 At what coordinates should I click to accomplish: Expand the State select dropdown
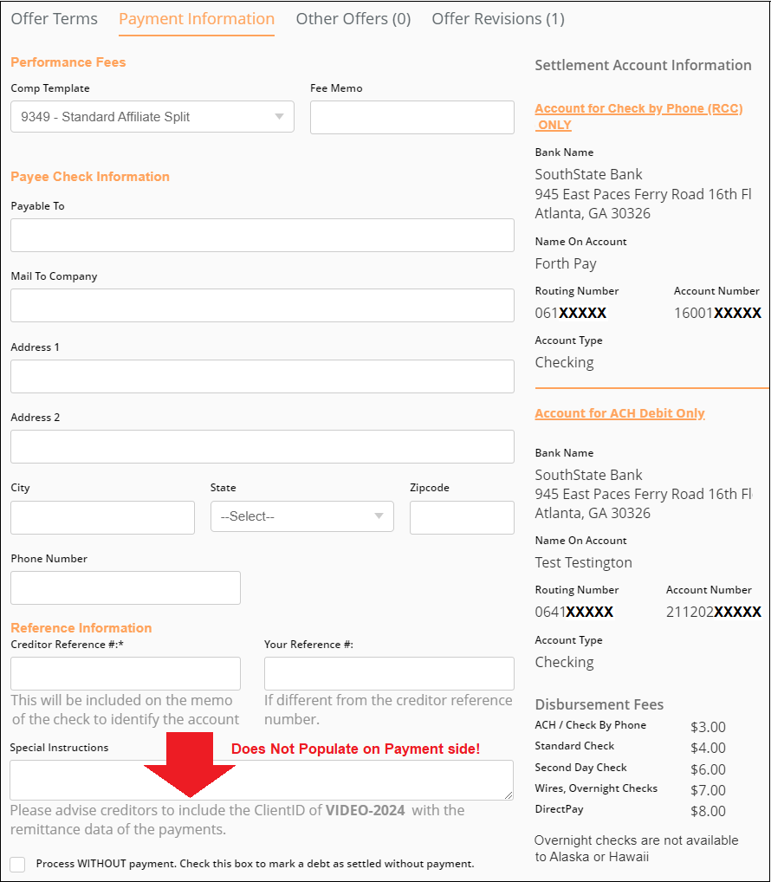tap(302, 516)
